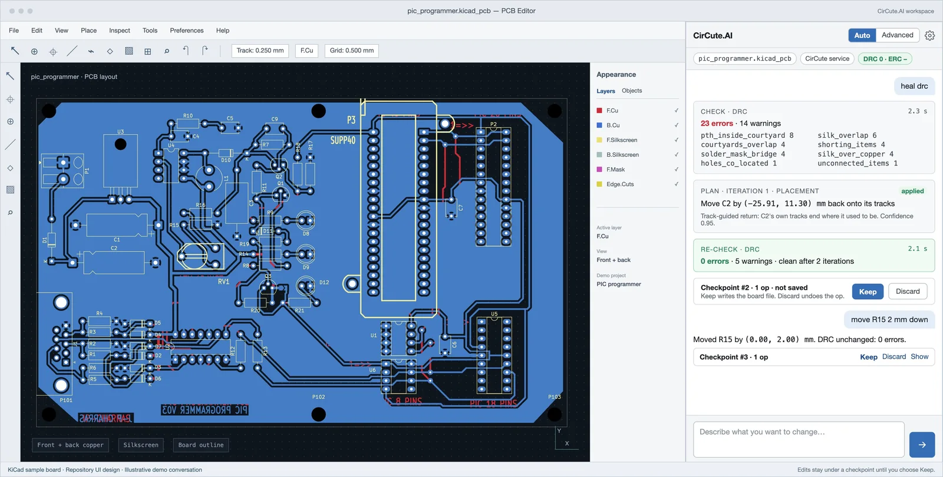Select the arrow pointer tool in top toolbar
This screenshot has width=943, height=477.
point(15,51)
